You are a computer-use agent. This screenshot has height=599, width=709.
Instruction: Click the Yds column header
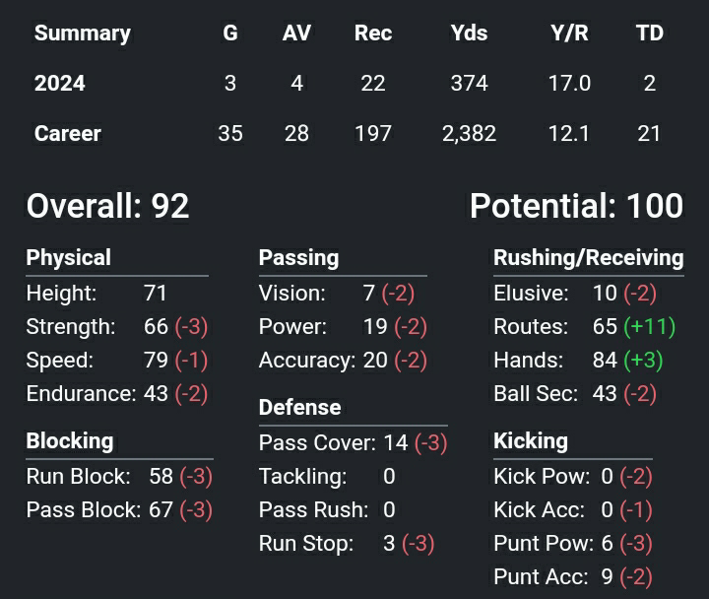[469, 33]
